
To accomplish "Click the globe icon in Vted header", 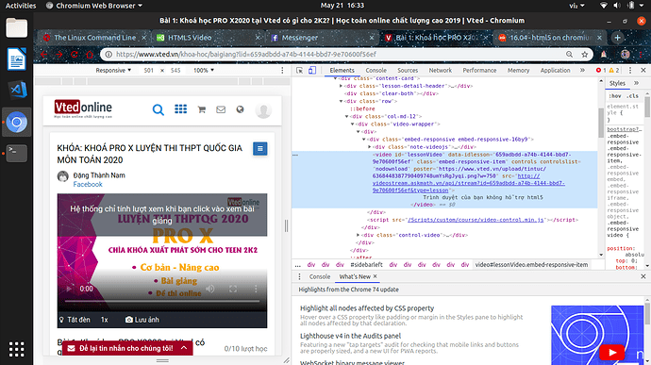I will (240, 109).
